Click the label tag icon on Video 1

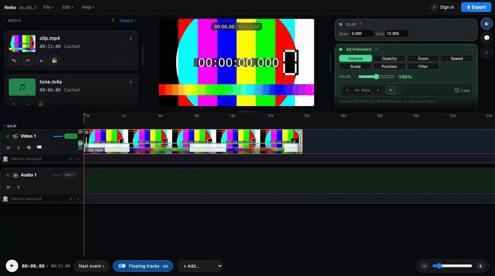[39, 148]
